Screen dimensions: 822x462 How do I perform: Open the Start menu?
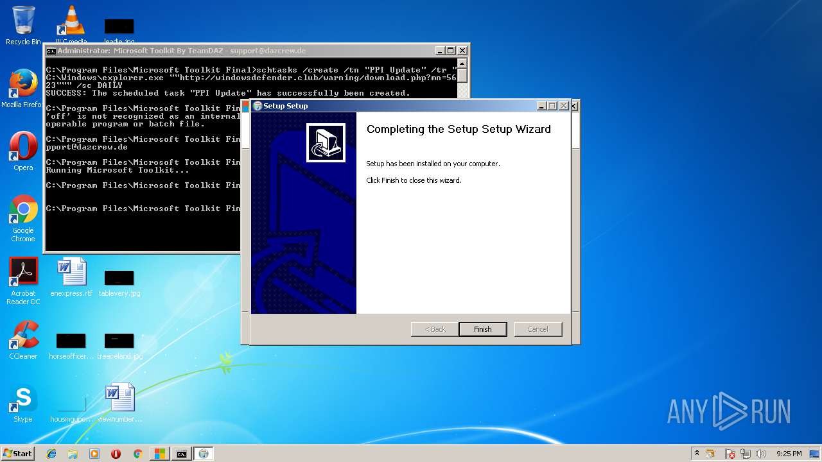(17, 453)
